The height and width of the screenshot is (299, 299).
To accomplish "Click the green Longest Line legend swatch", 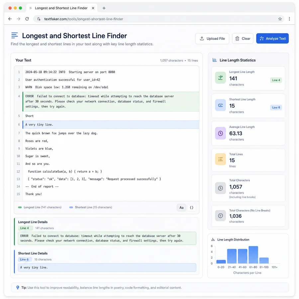I will click(20, 207).
